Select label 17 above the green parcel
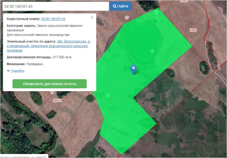The image size is (227, 158). coord(127,18)
